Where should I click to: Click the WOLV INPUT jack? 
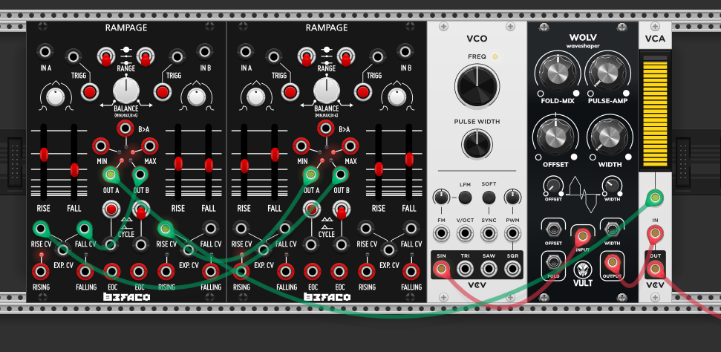583,236
